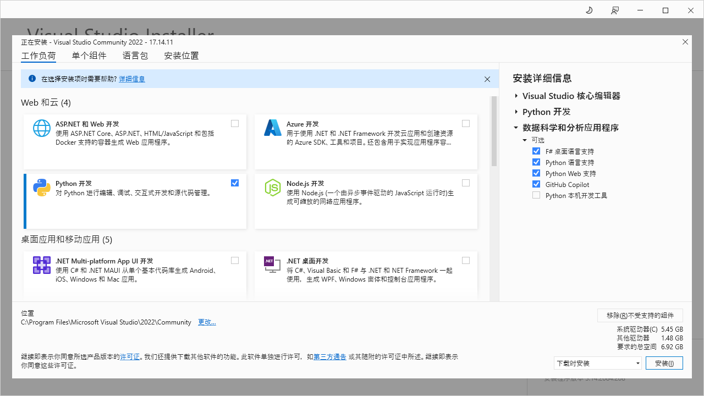Image resolution: width=704 pixels, height=396 pixels.
Task: Collapse 数据科学和分析应用程序 node
Action: (516, 128)
